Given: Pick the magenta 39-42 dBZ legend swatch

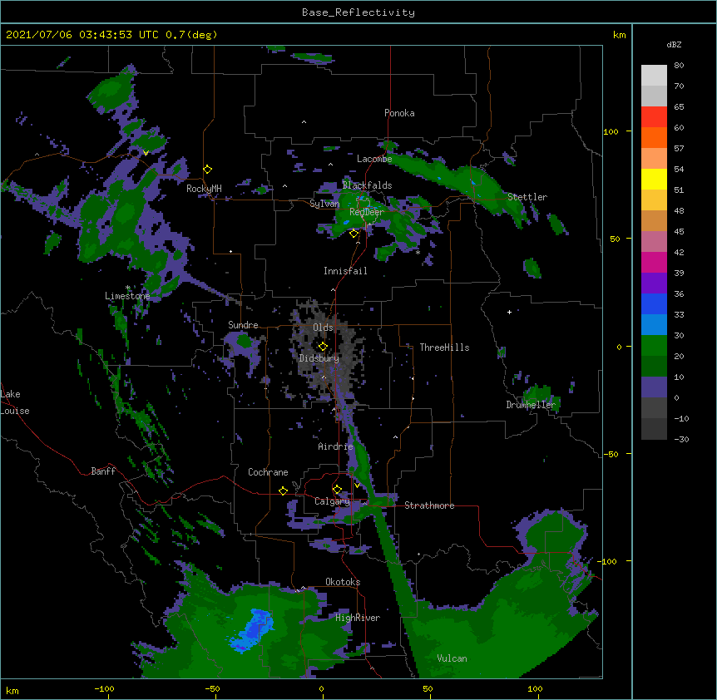Looking at the screenshot, I should (654, 262).
